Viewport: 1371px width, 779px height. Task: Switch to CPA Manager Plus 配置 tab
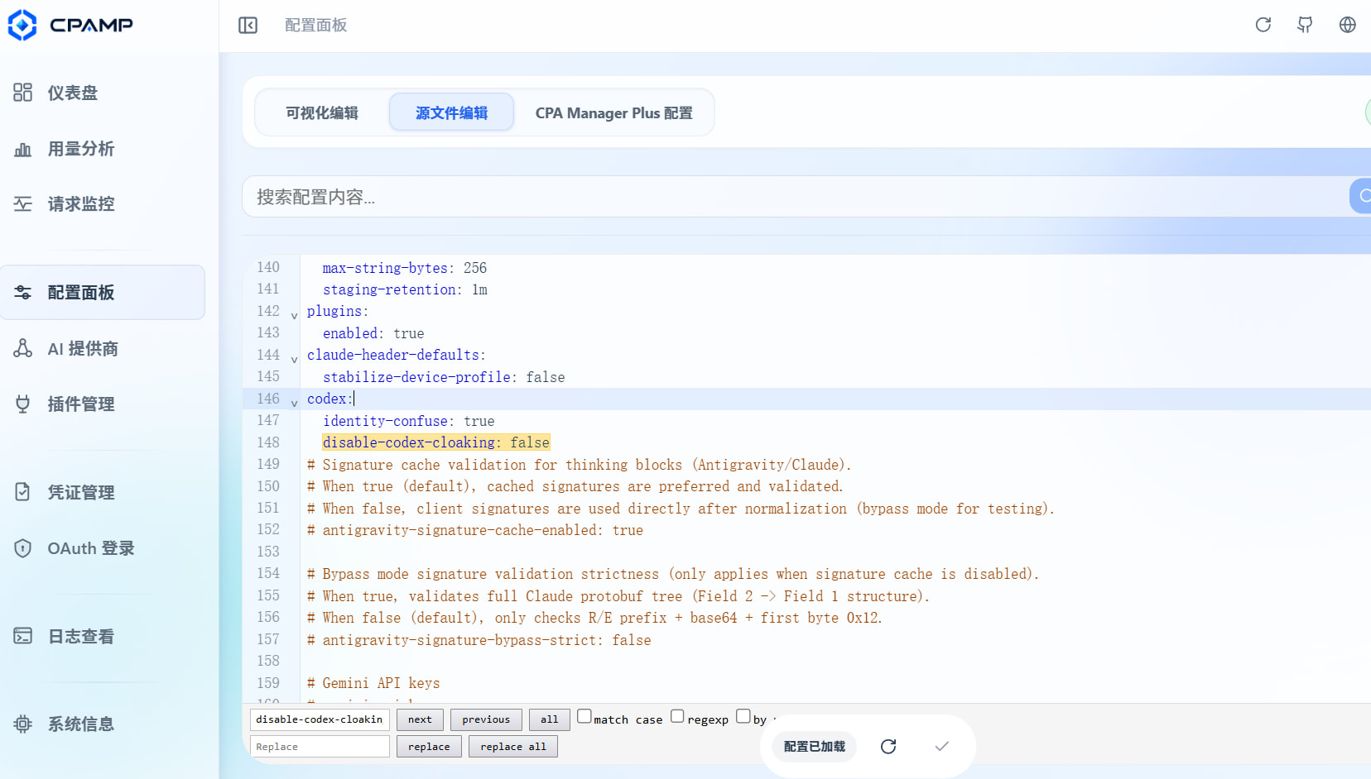click(613, 112)
